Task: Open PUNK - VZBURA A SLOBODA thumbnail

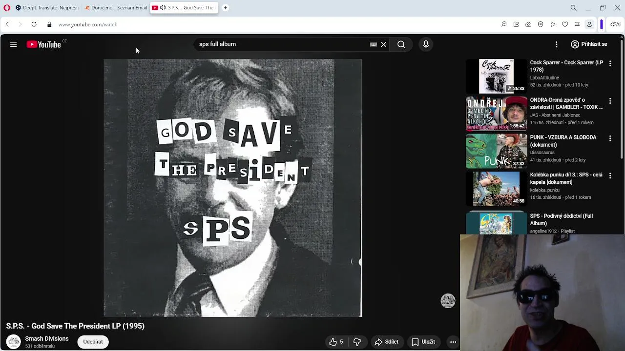Action: tap(497, 151)
